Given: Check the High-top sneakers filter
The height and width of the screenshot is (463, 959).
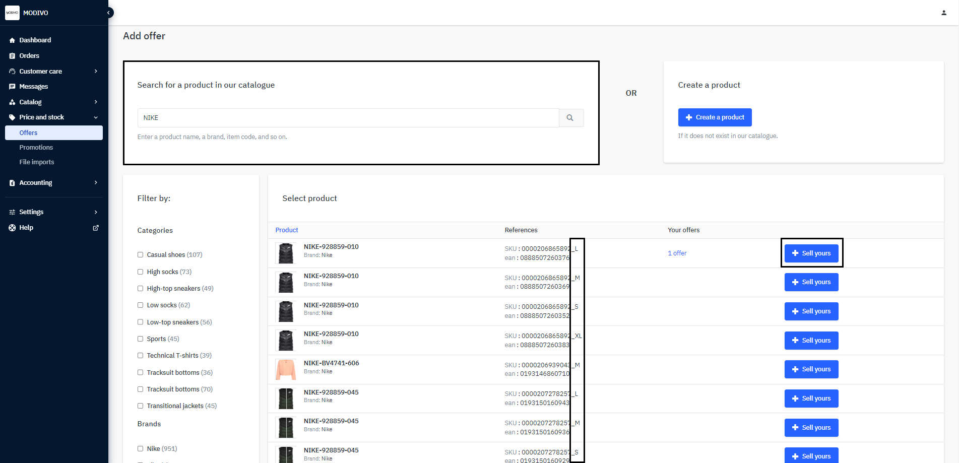Looking at the screenshot, I should [141, 289].
